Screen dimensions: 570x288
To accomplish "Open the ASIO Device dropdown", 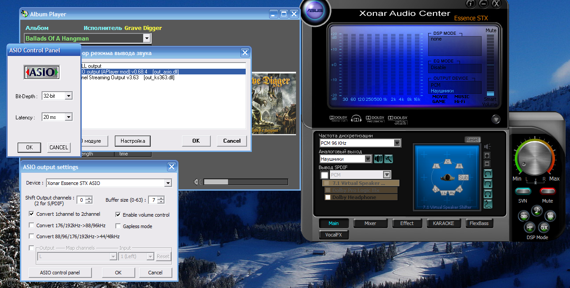I will point(168,183).
